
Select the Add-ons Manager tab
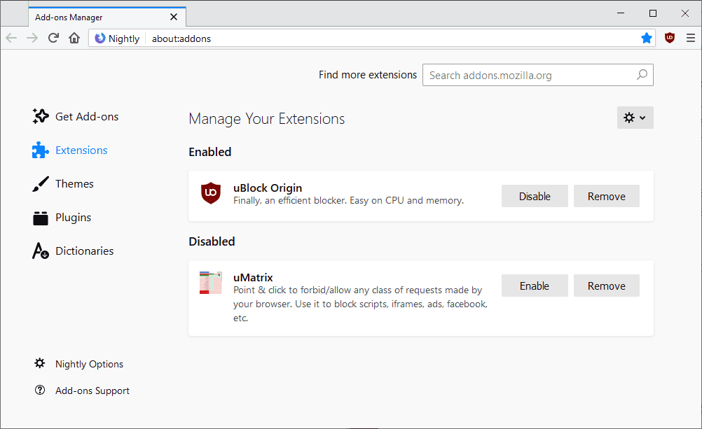pyautogui.click(x=107, y=17)
